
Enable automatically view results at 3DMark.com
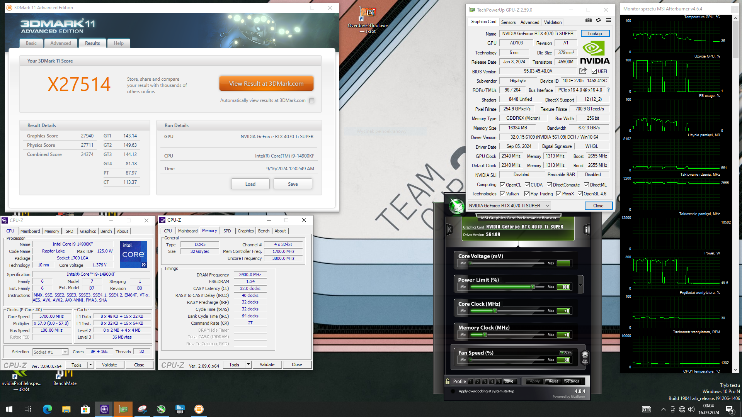(311, 101)
